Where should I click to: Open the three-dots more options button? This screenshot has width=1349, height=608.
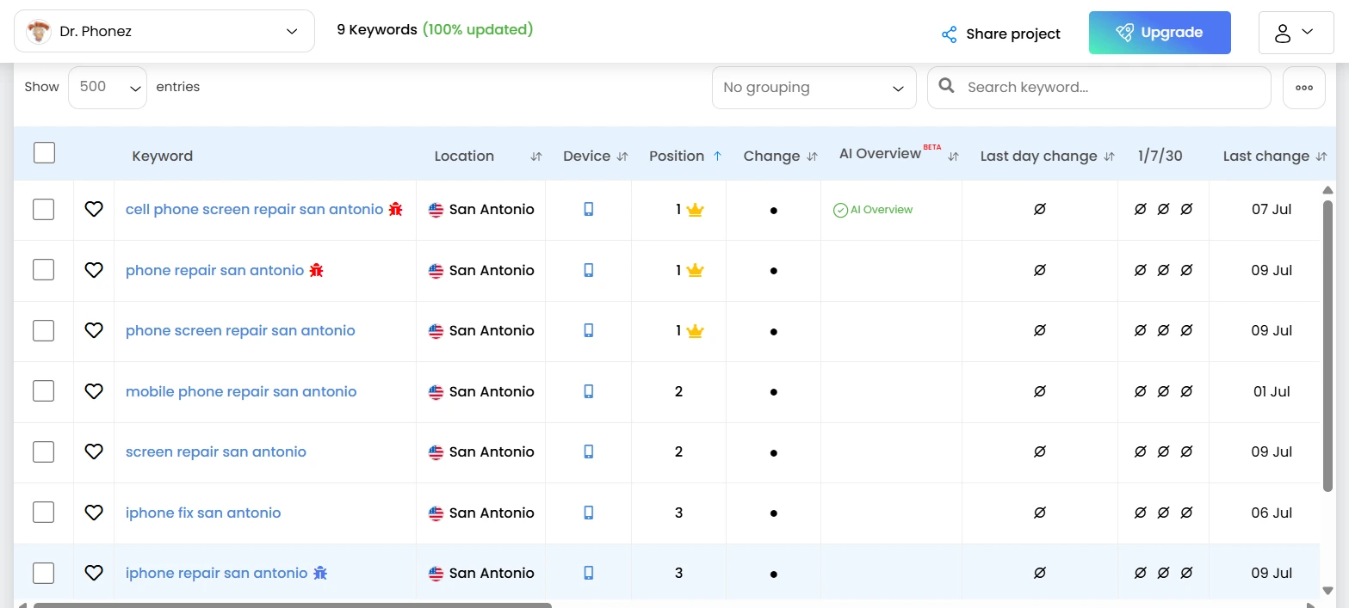tap(1304, 88)
